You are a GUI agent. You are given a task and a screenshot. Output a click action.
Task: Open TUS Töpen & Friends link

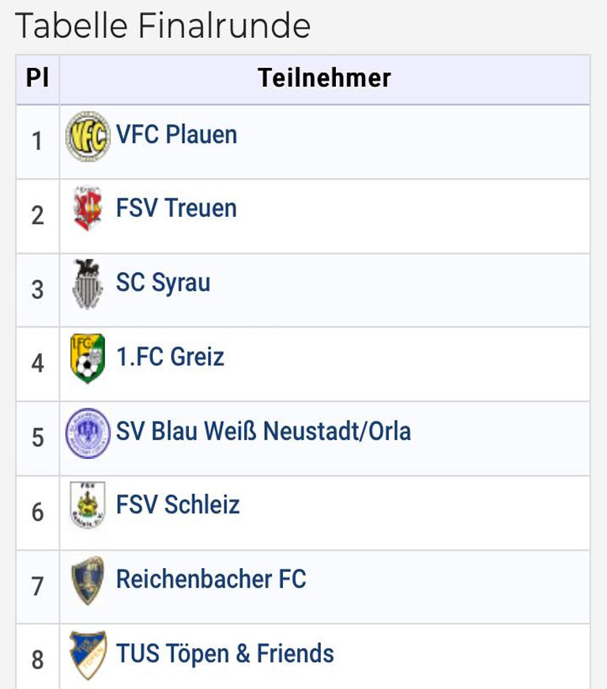tap(224, 653)
